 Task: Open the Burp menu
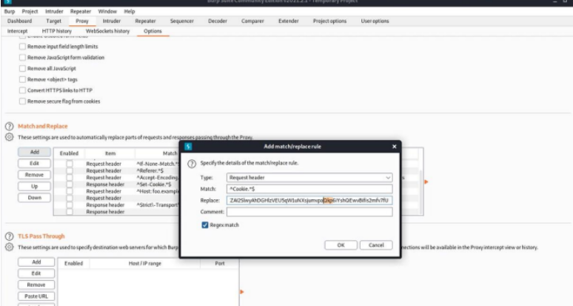(x=10, y=11)
